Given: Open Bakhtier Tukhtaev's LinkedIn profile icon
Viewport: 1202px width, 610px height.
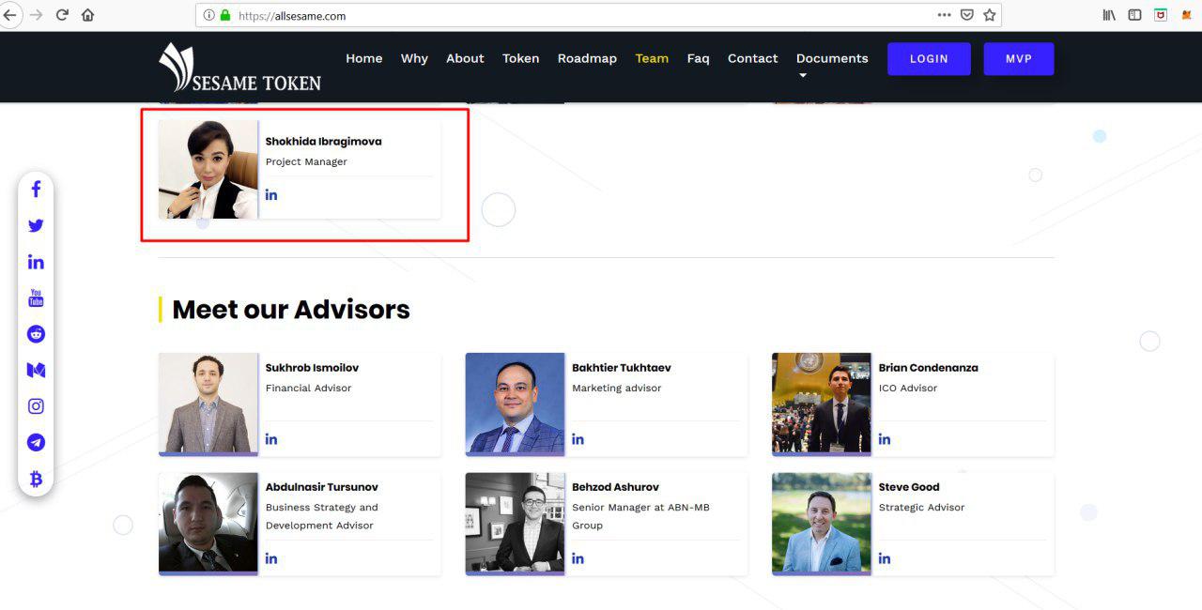Looking at the screenshot, I should pyautogui.click(x=578, y=438).
